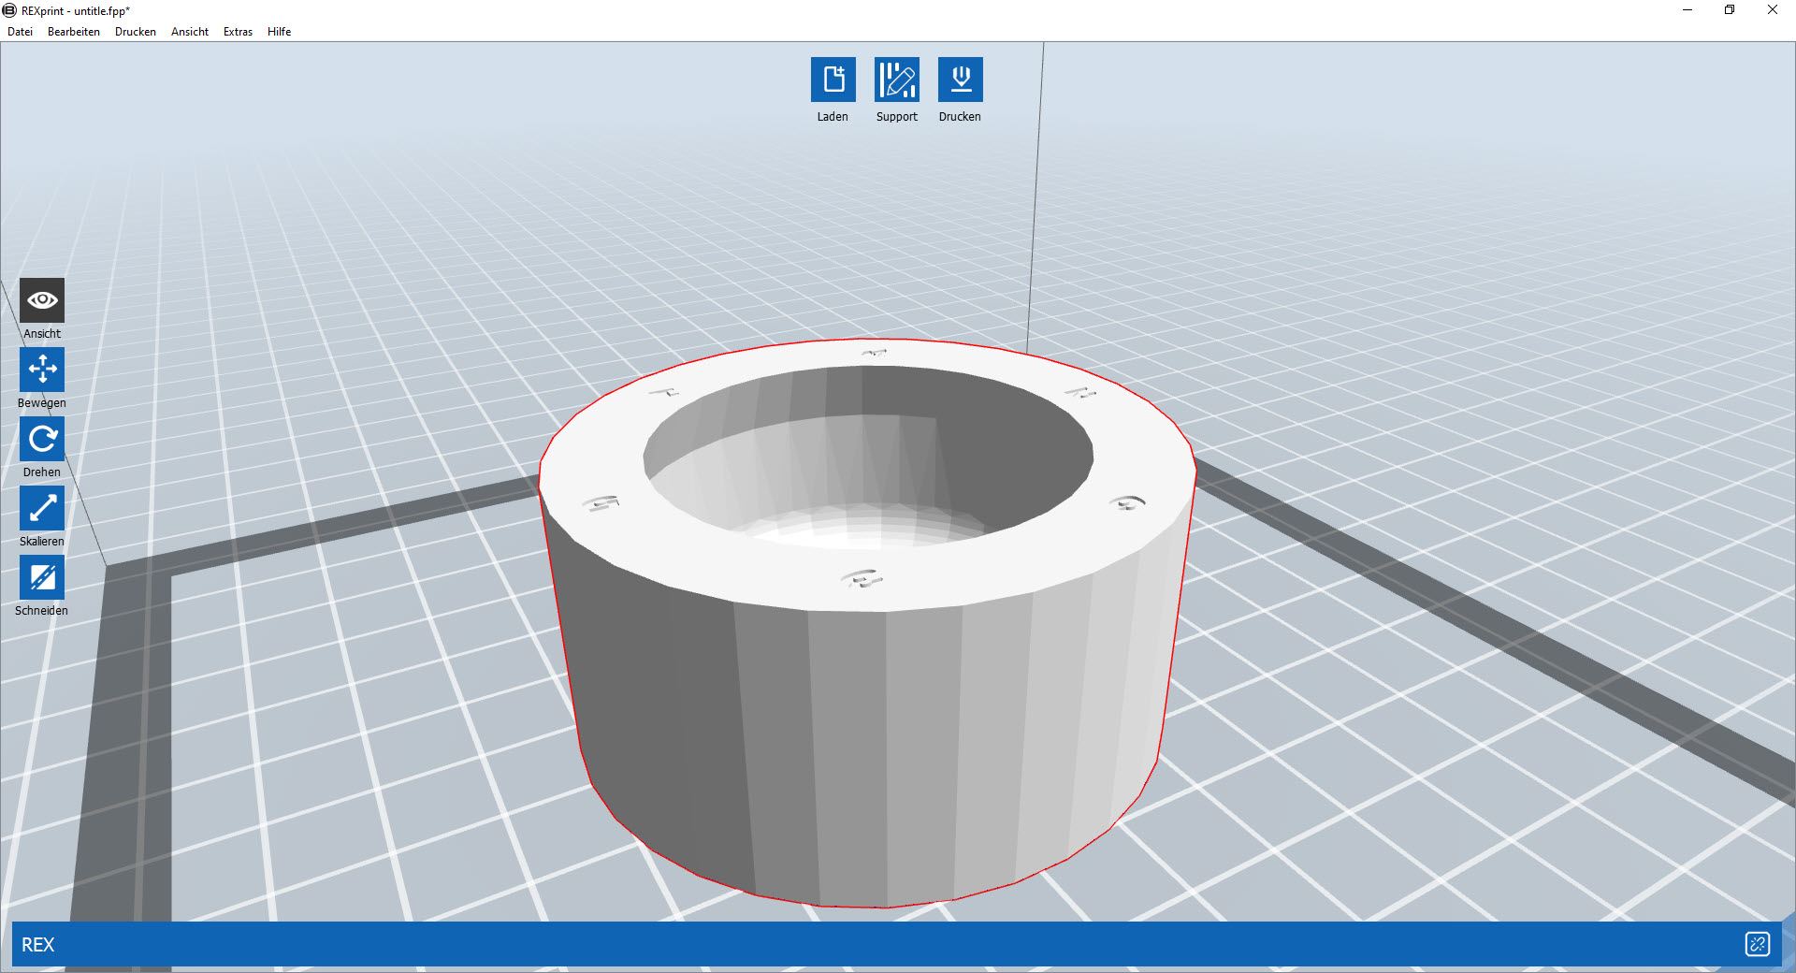Open the Bearbeiten menu
1796x973 pixels.
[x=74, y=32]
